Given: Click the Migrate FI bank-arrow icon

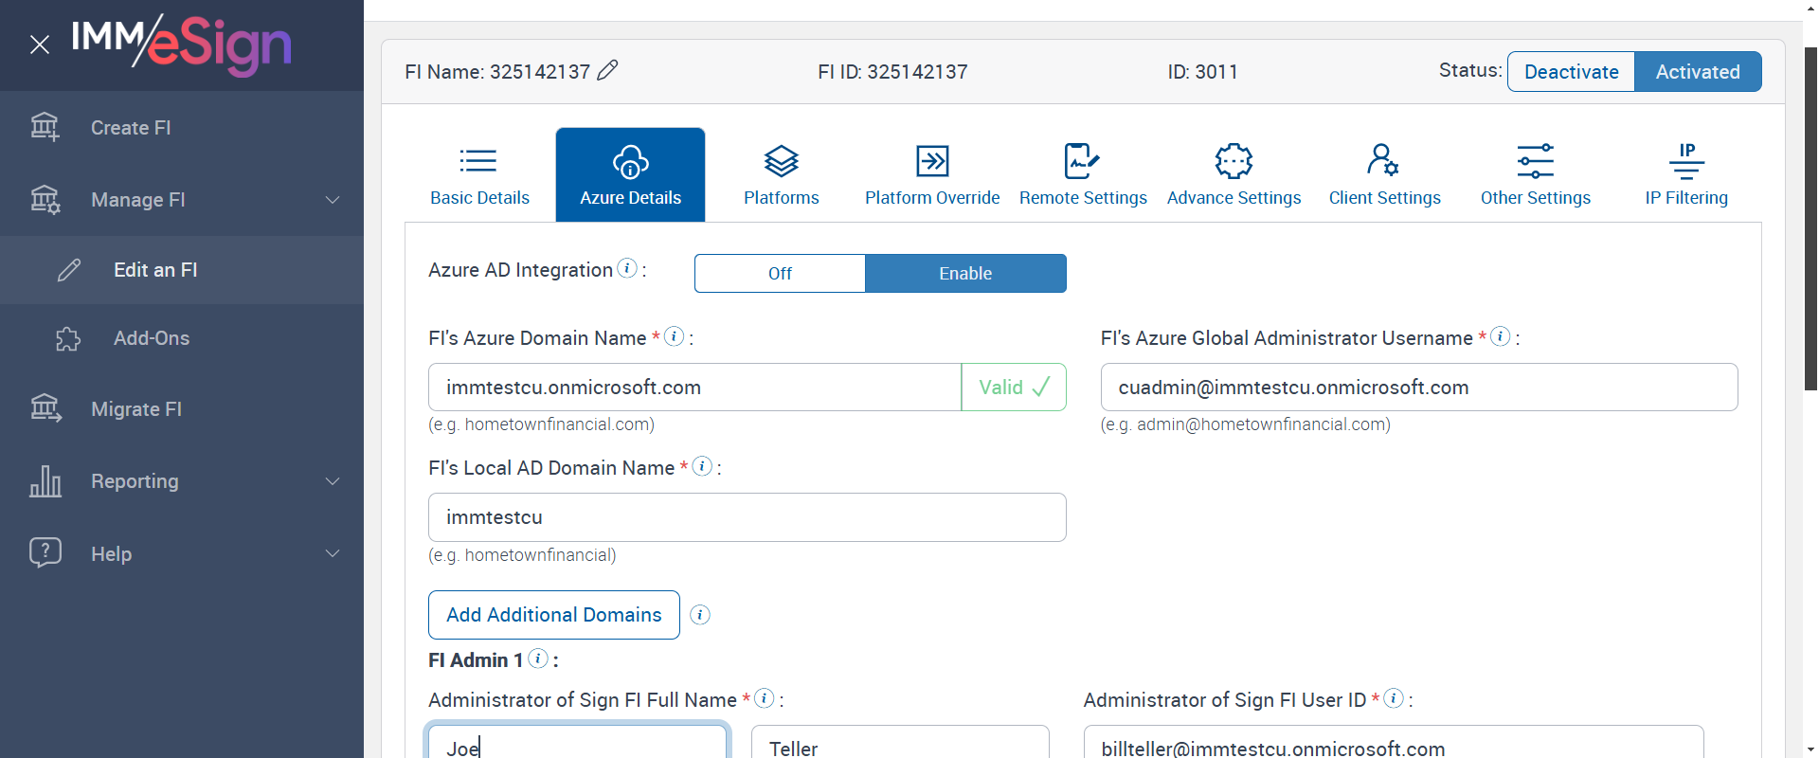Looking at the screenshot, I should [x=45, y=408].
